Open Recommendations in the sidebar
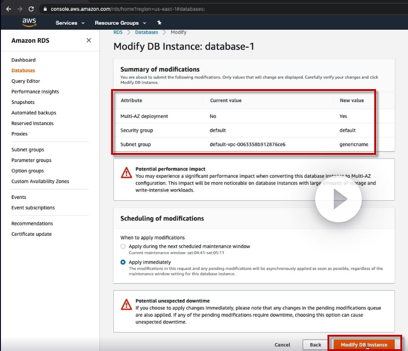Screen dimensions: 408x351 click(x=32, y=223)
